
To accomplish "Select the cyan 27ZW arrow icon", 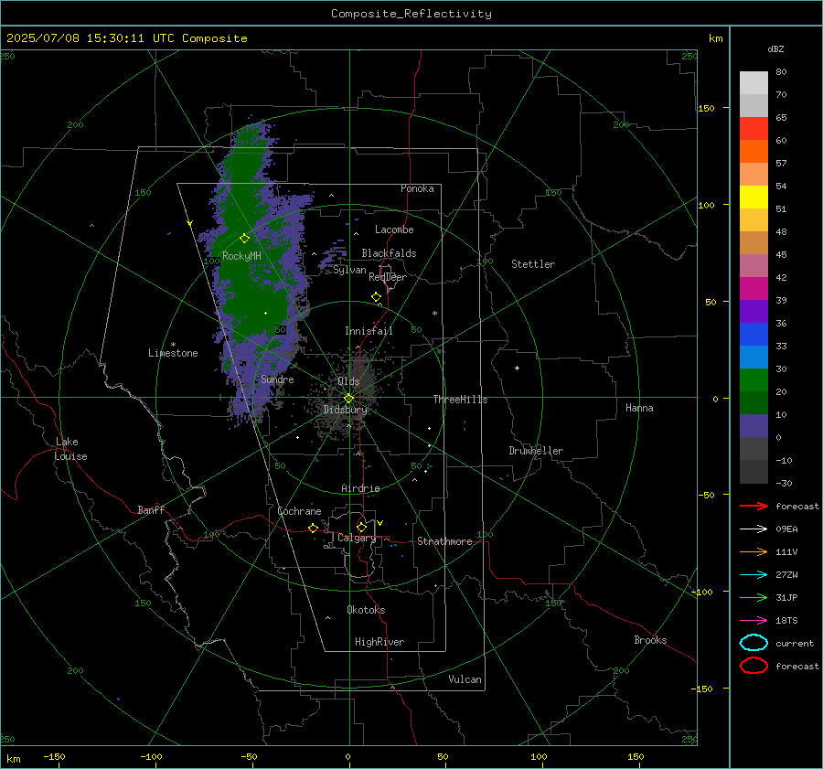I will pos(754,575).
